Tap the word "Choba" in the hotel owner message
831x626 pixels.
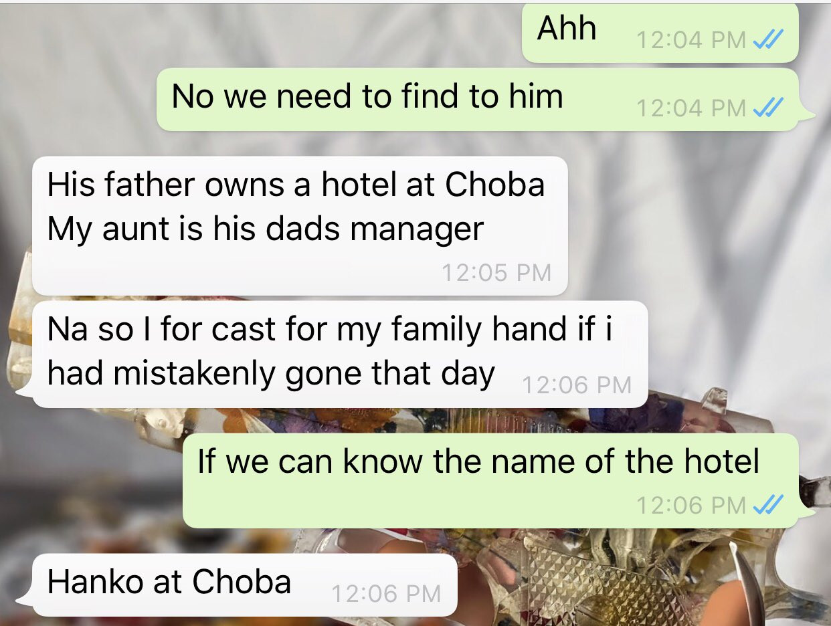(x=494, y=185)
